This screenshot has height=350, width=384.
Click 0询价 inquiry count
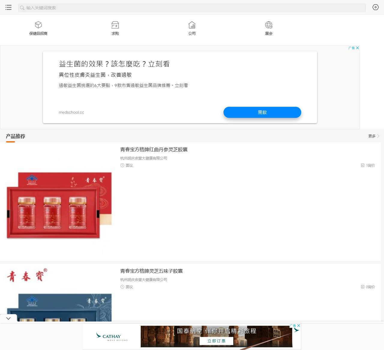pyautogui.click(x=368, y=287)
